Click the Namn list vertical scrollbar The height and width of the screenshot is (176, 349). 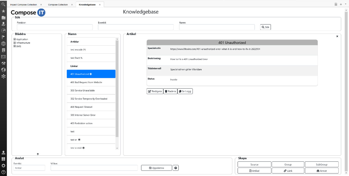pyautogui.click(x=117, y=88)
